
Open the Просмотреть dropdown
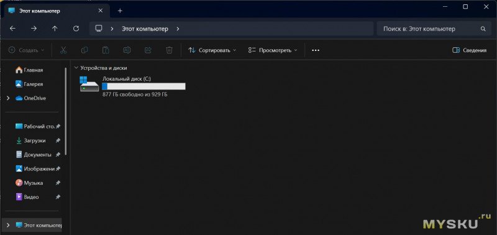[273, 50]
